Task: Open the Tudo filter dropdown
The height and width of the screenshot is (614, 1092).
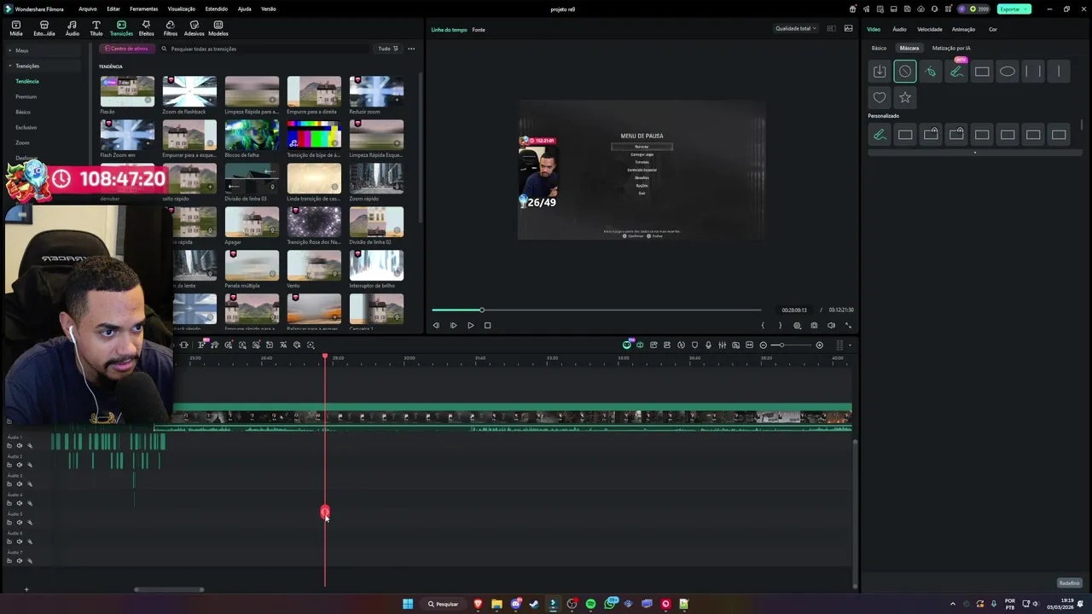Action: point(388,49)
